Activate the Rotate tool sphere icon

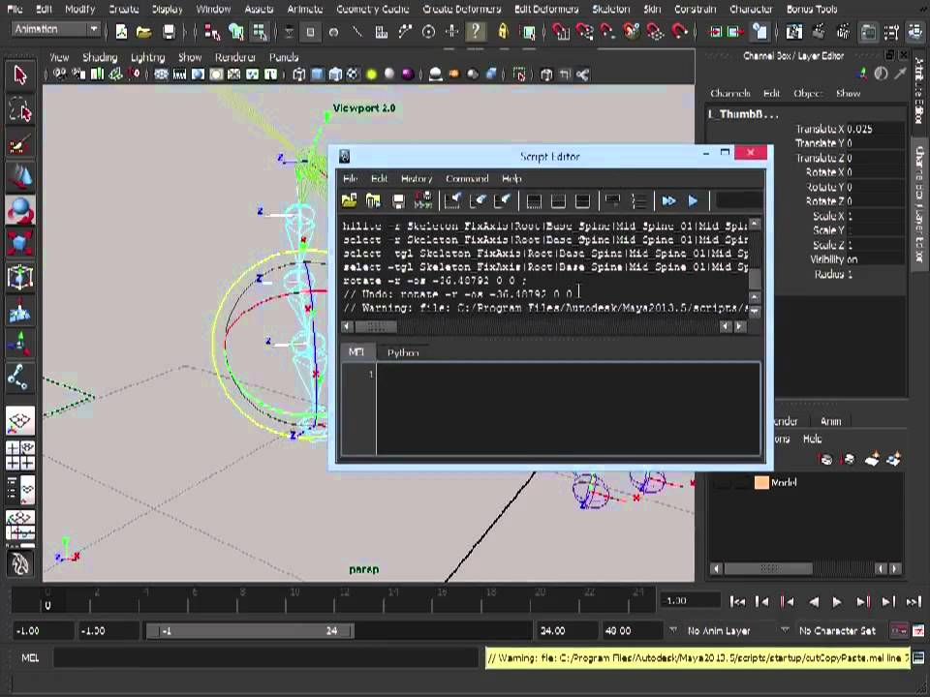pos(20,210)
